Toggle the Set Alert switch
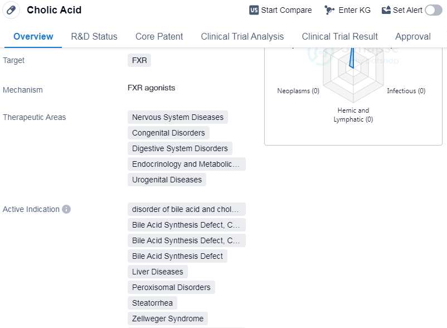 (433, 10)
